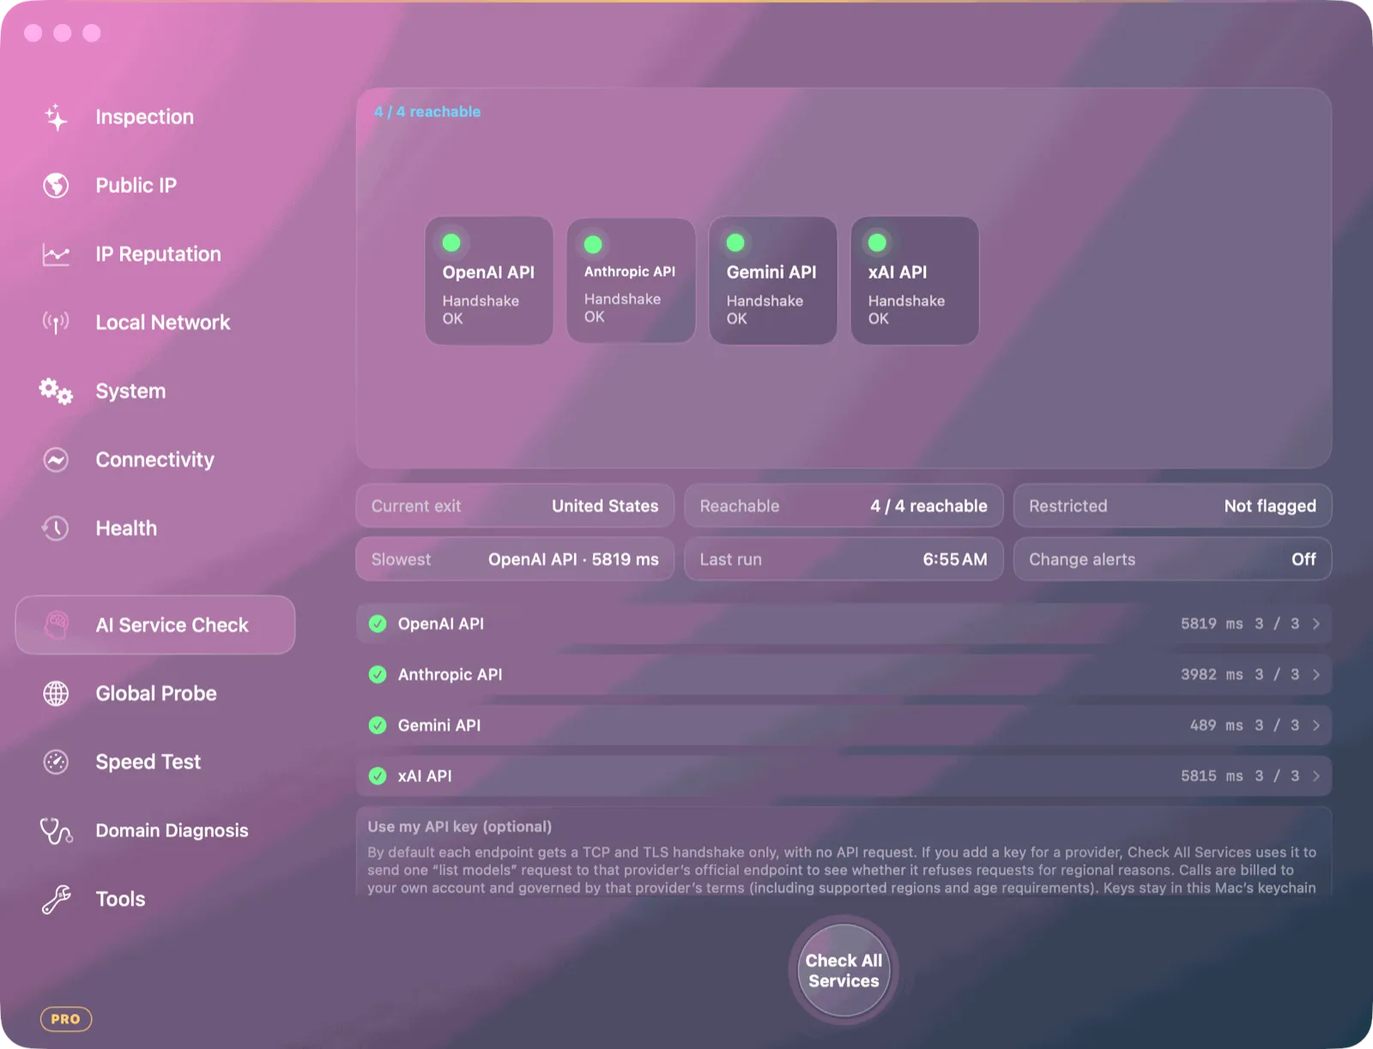Click the Check All Services button
1373x1049 pixels.
(x=844, y=970)
